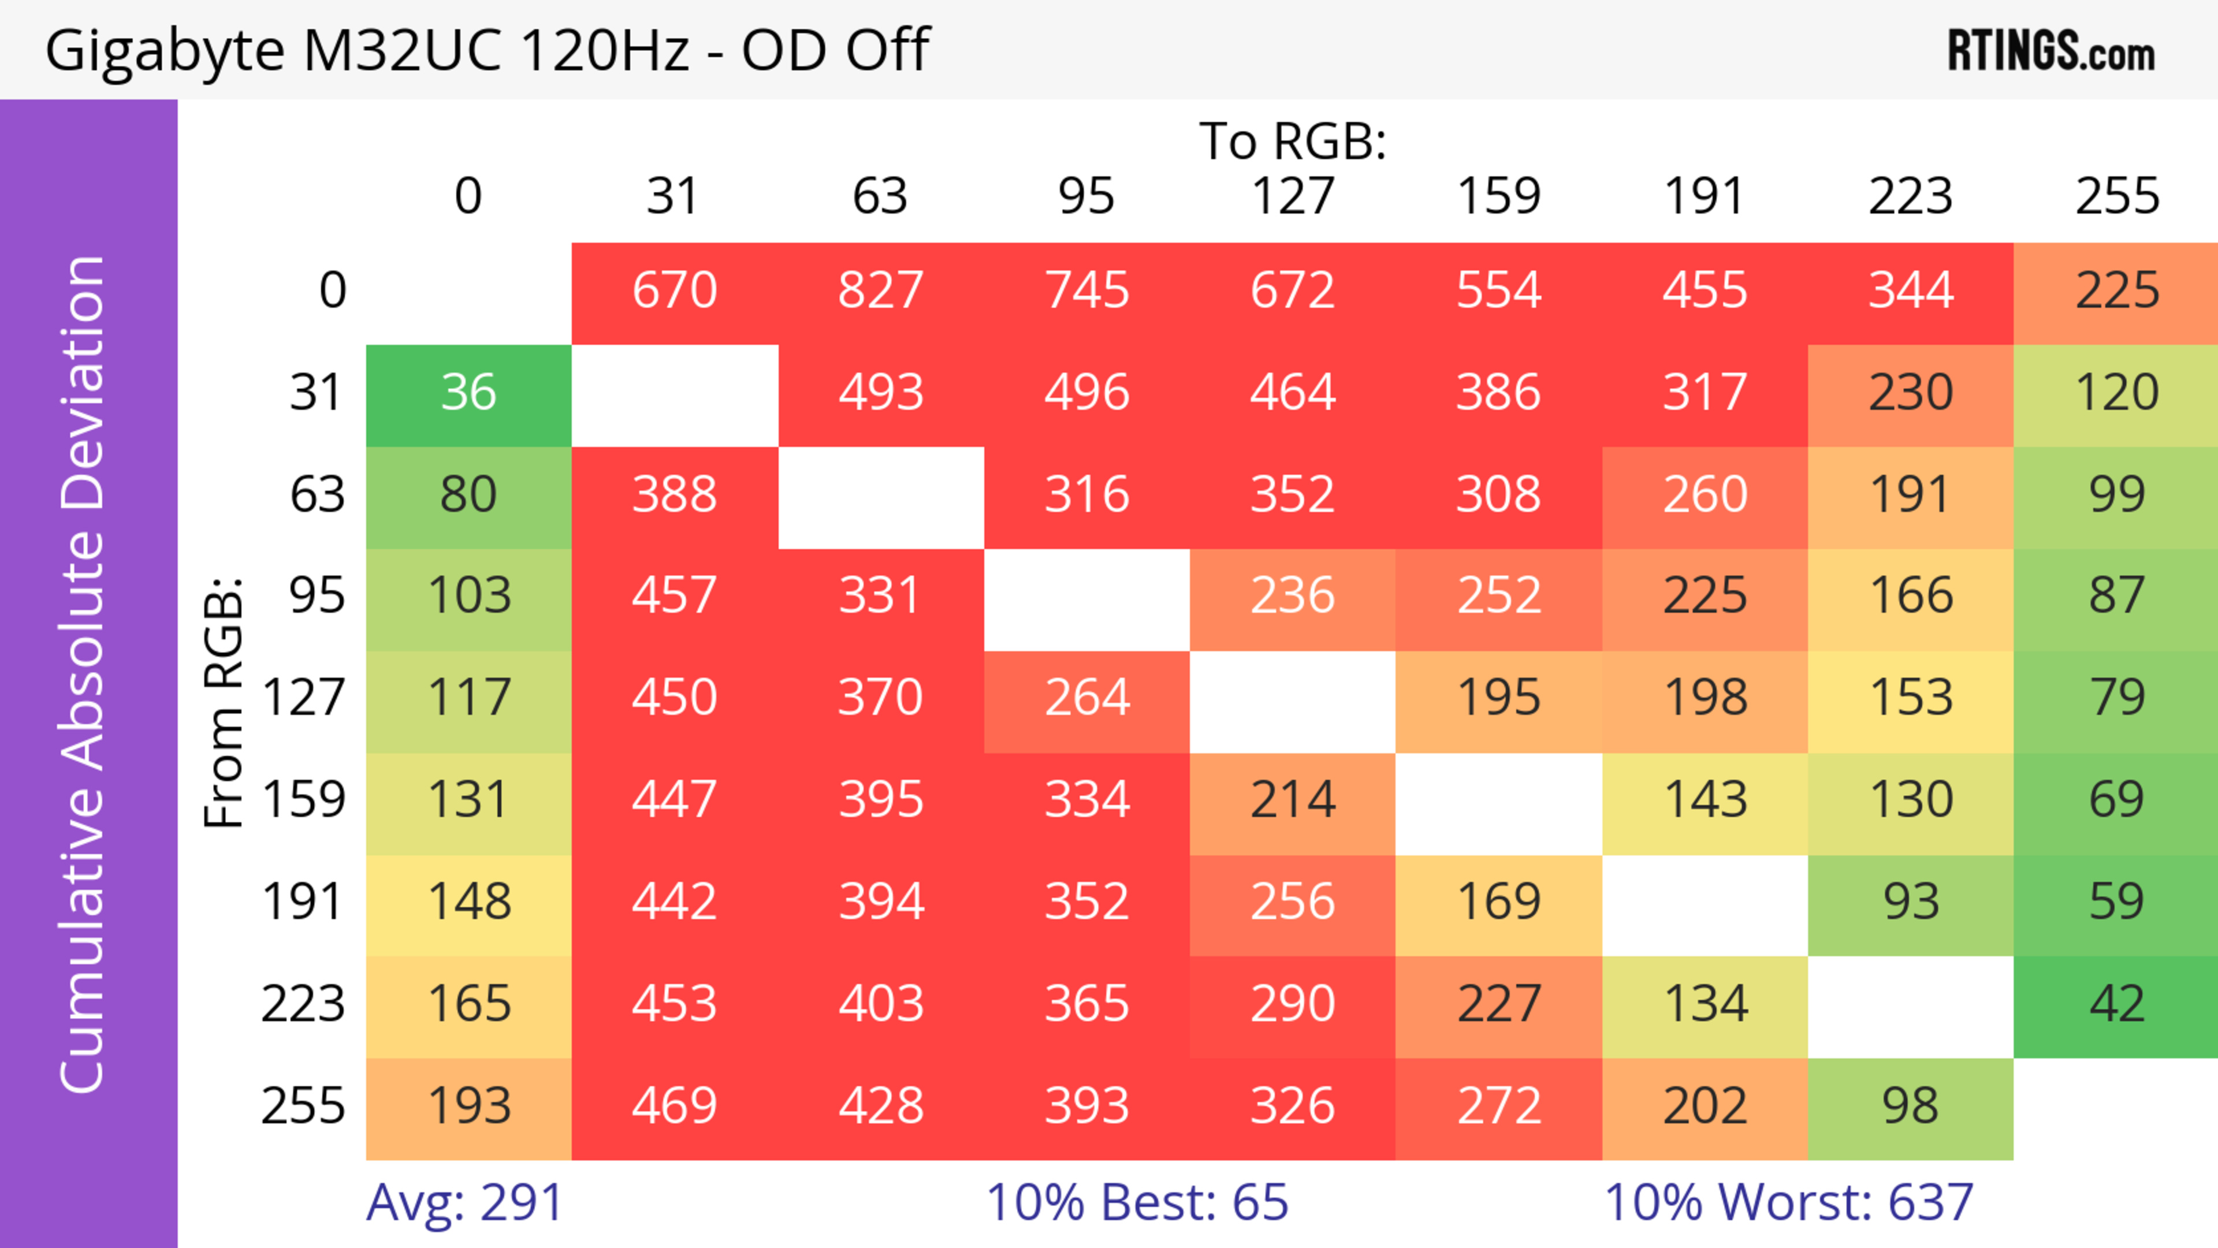Select the dark green cell showing 42
The image size is (2218, 1248).
pos(2116,1004)
